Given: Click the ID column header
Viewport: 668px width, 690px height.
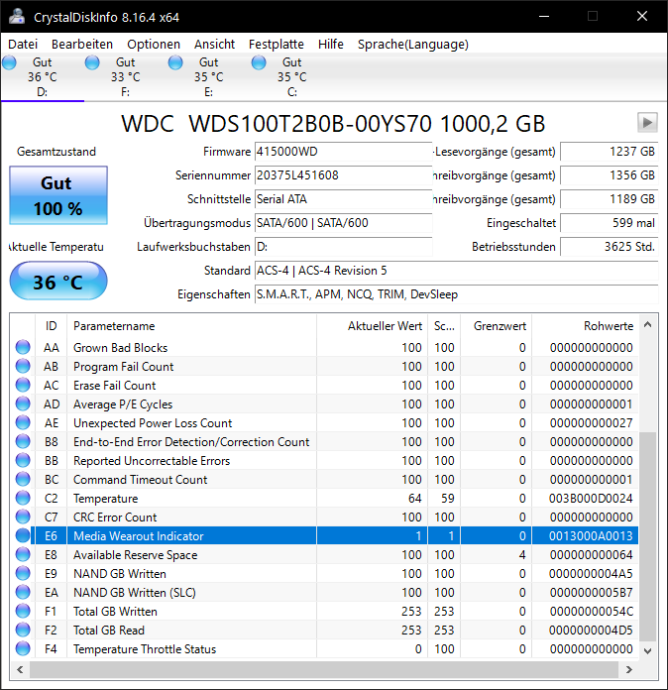Looking at the screenshot, I should tap(52, 326).
